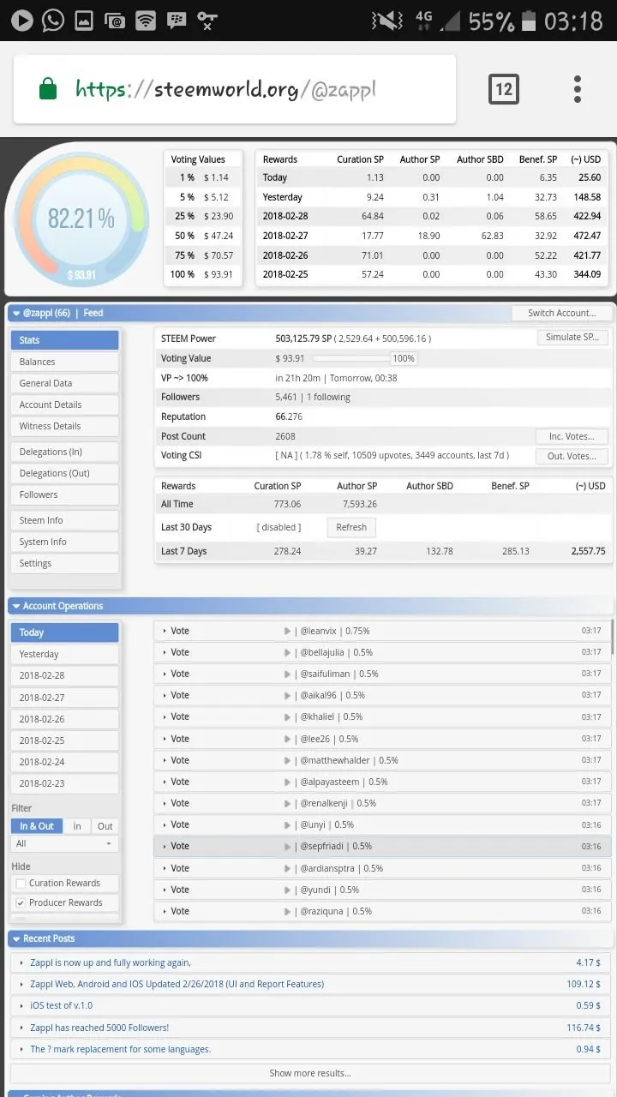Open the browser tab switcher showing 12
Screen dimensions: 617x1097
pyautogui.click(x=503, y=88)
